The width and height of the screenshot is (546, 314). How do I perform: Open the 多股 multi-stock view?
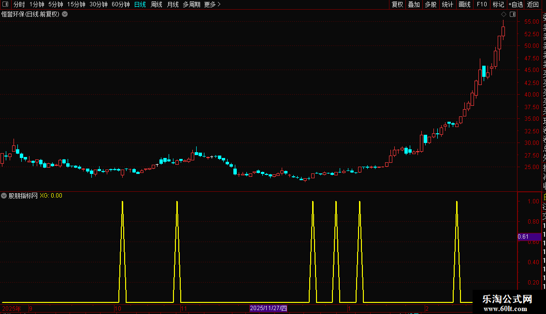pyautogui.click(x=431, y=4)
